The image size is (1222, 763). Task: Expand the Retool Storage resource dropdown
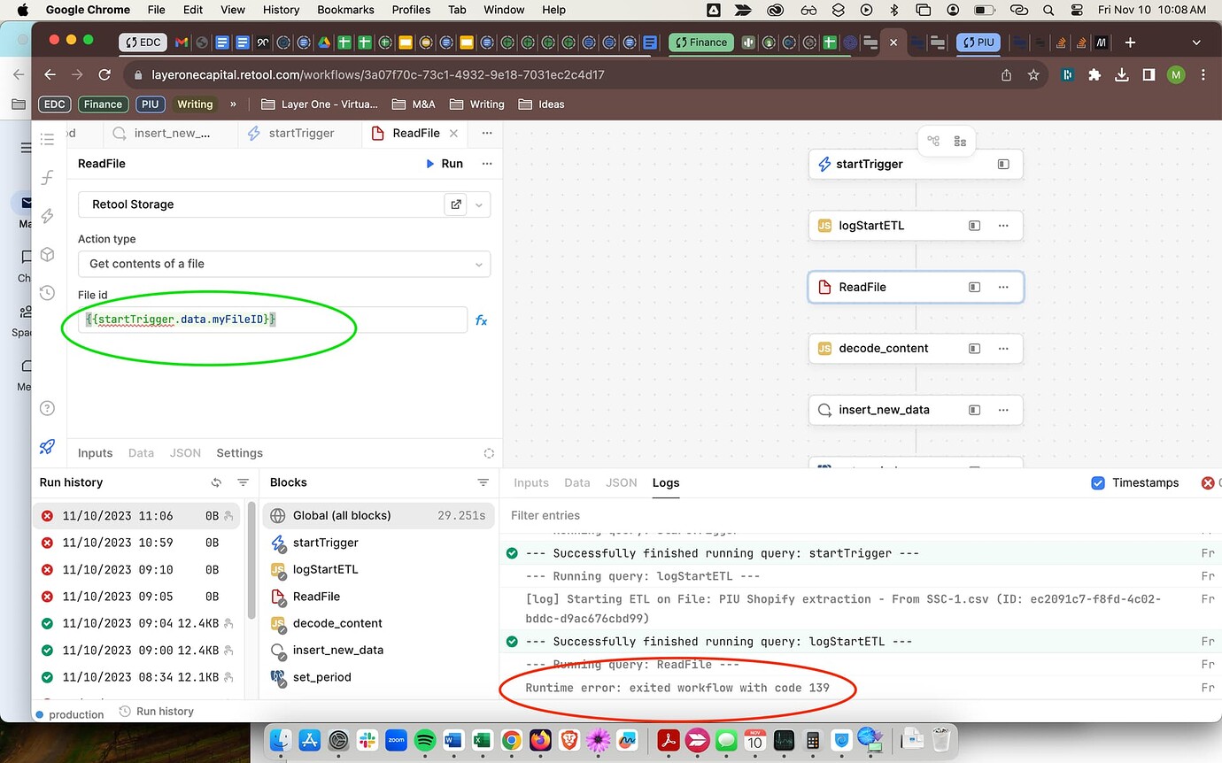point(479,204)
